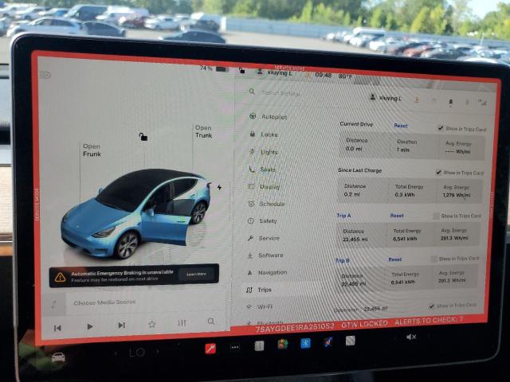
Task: Open the Safety settings menu
Action: [x=262, y=221]
